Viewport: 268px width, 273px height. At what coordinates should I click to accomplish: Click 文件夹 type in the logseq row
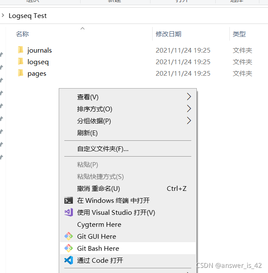pyautogui.click(x=242, y=62)
